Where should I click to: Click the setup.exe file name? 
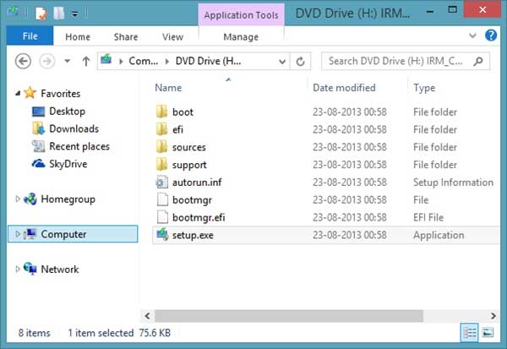pos(193,235)
